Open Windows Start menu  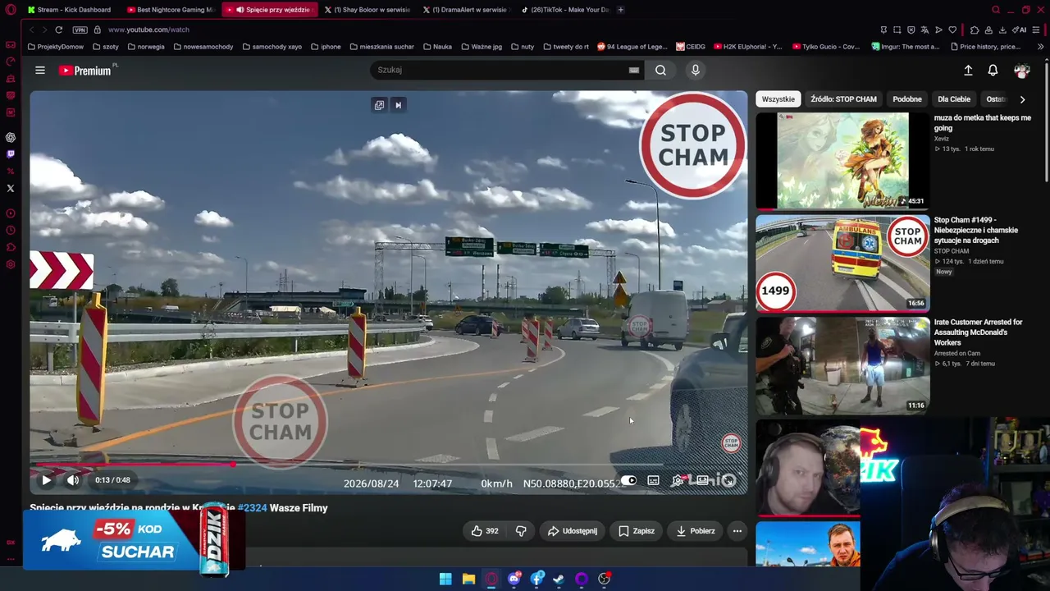[445, 579]
